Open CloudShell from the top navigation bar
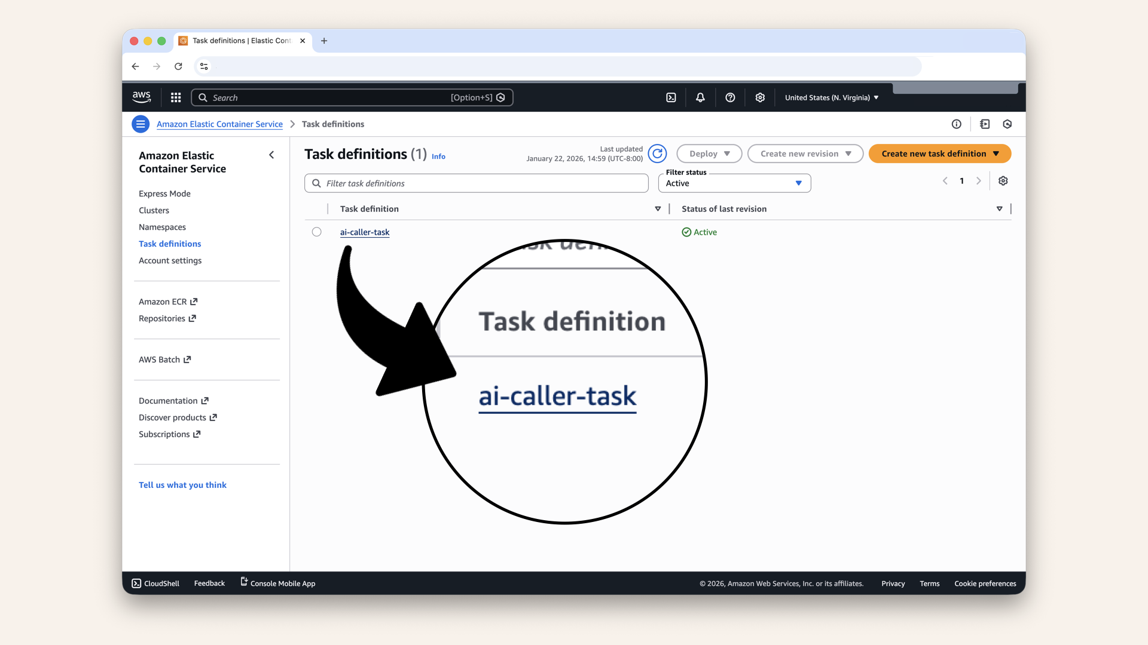 (x=671, y=97)
